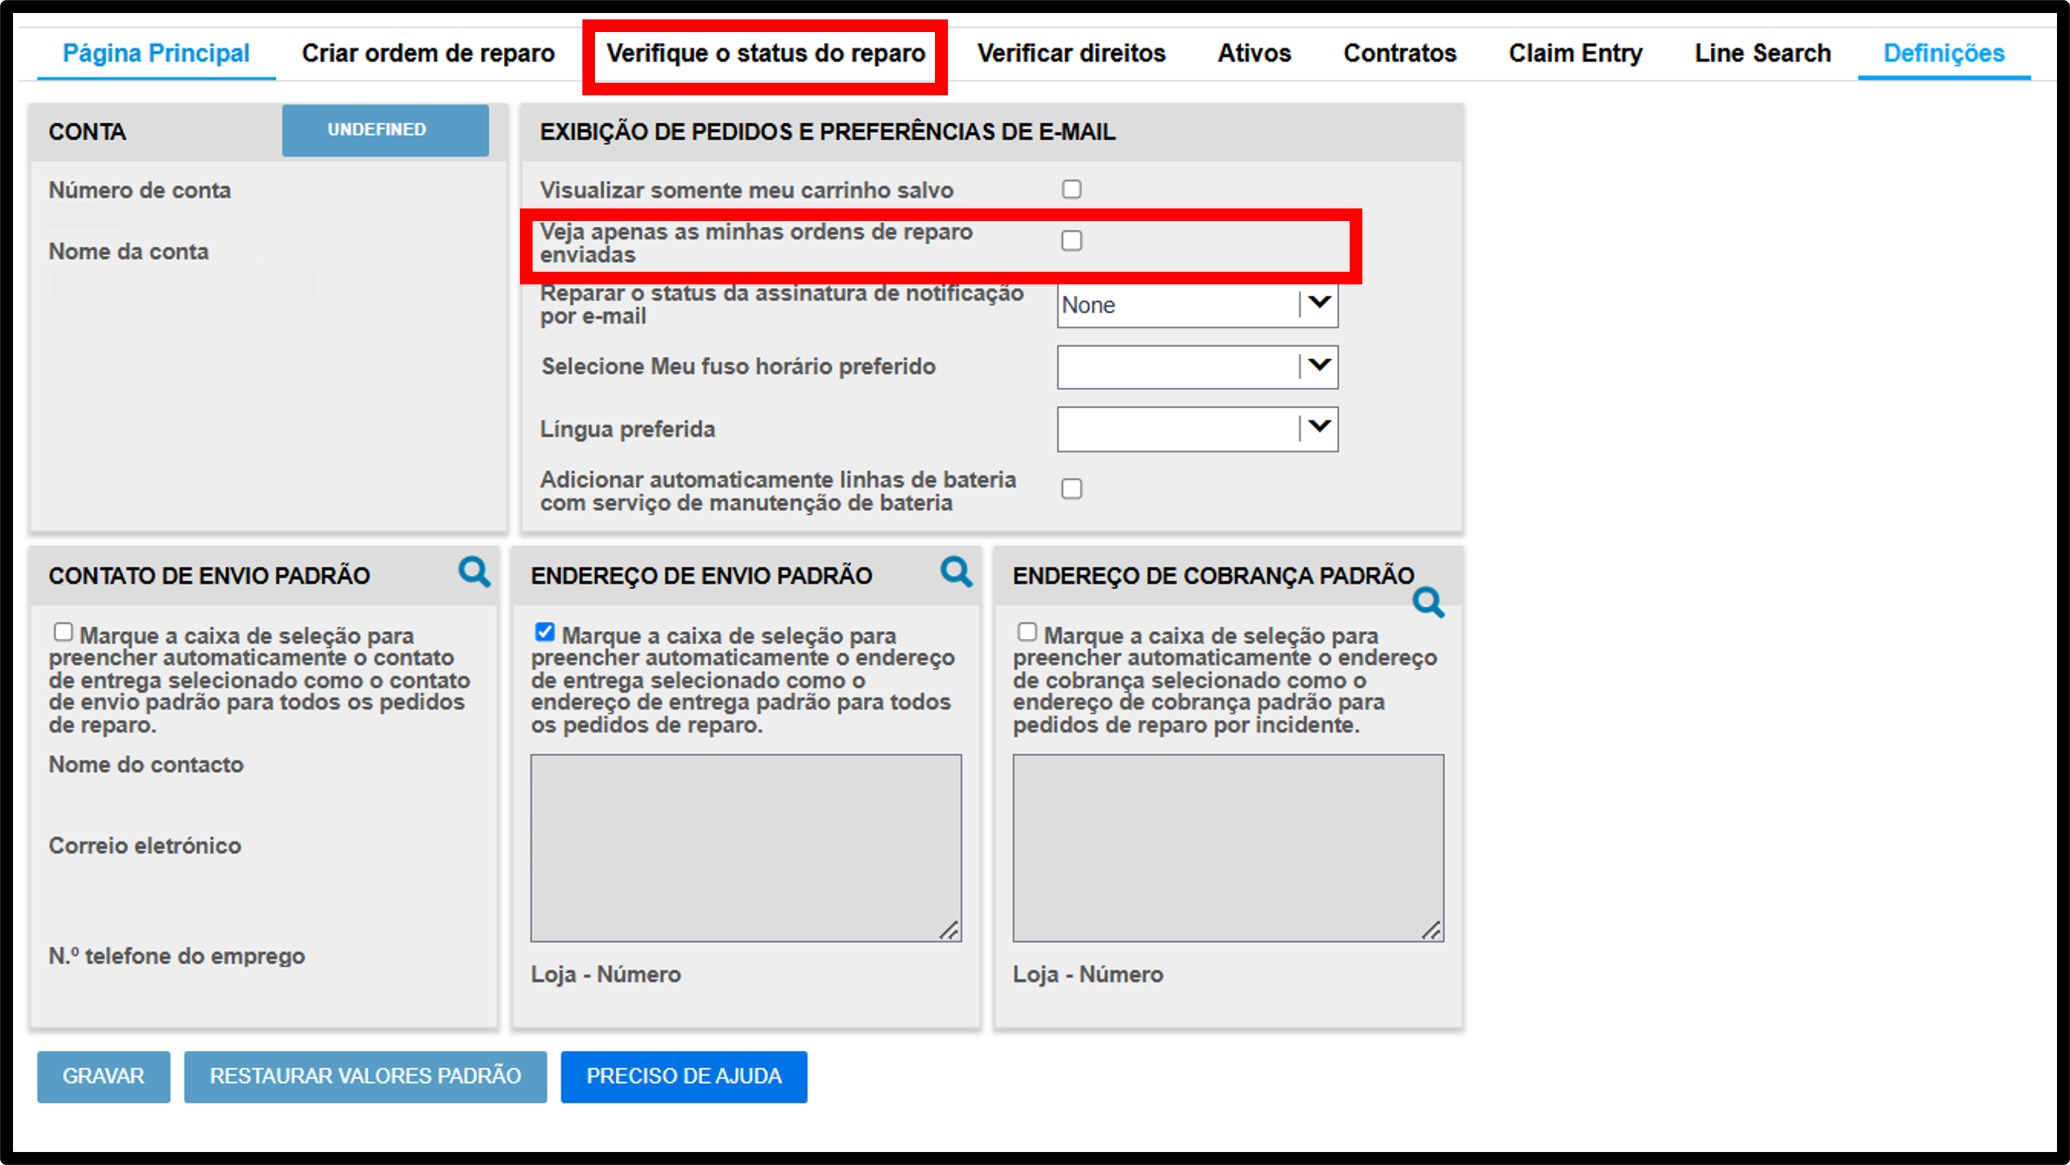
Task: Enable Veja apenas as minhas ordens de reparo enviadas
Action: [1071, 240]
